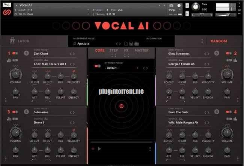
Task: Open preset folder icon
Action: [x=137, y=44]
